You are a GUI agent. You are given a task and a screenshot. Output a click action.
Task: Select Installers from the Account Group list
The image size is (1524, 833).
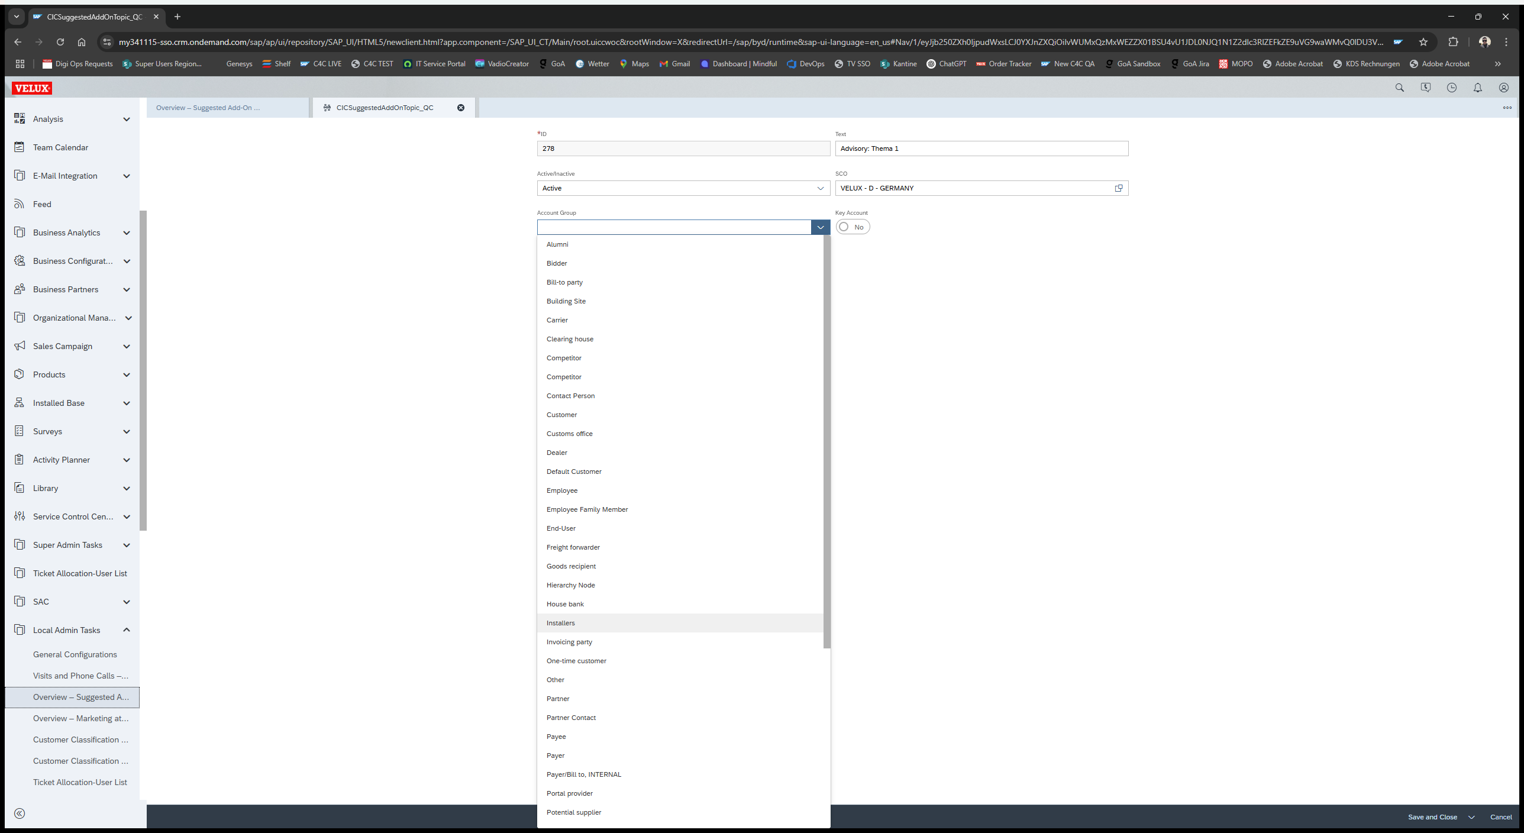coord(680,623)
